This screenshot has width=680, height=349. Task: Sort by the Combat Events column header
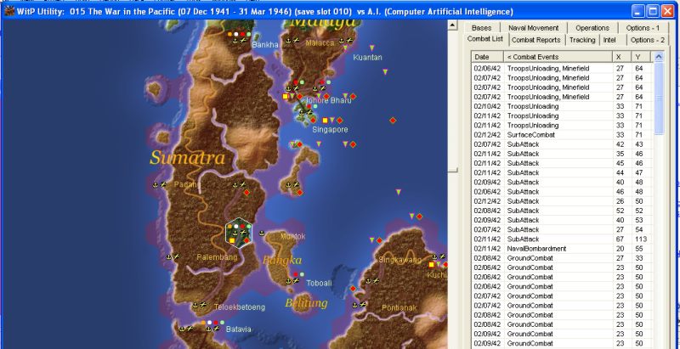click(558, 57)
